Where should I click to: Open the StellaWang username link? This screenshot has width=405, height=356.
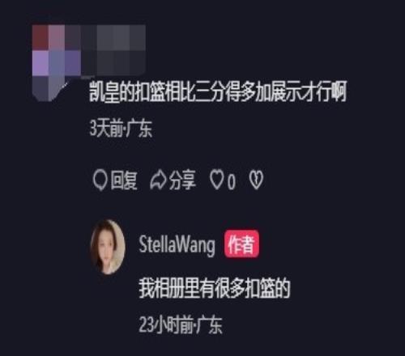177,245
